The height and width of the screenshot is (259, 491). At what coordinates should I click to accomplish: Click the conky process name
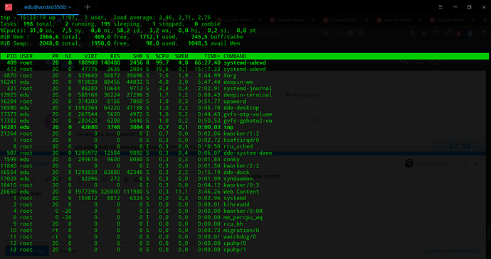click(x=231, y=160)
